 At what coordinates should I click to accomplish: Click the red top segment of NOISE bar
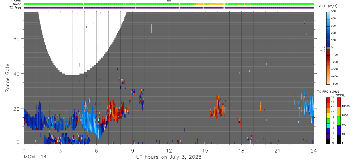point(339,102)
